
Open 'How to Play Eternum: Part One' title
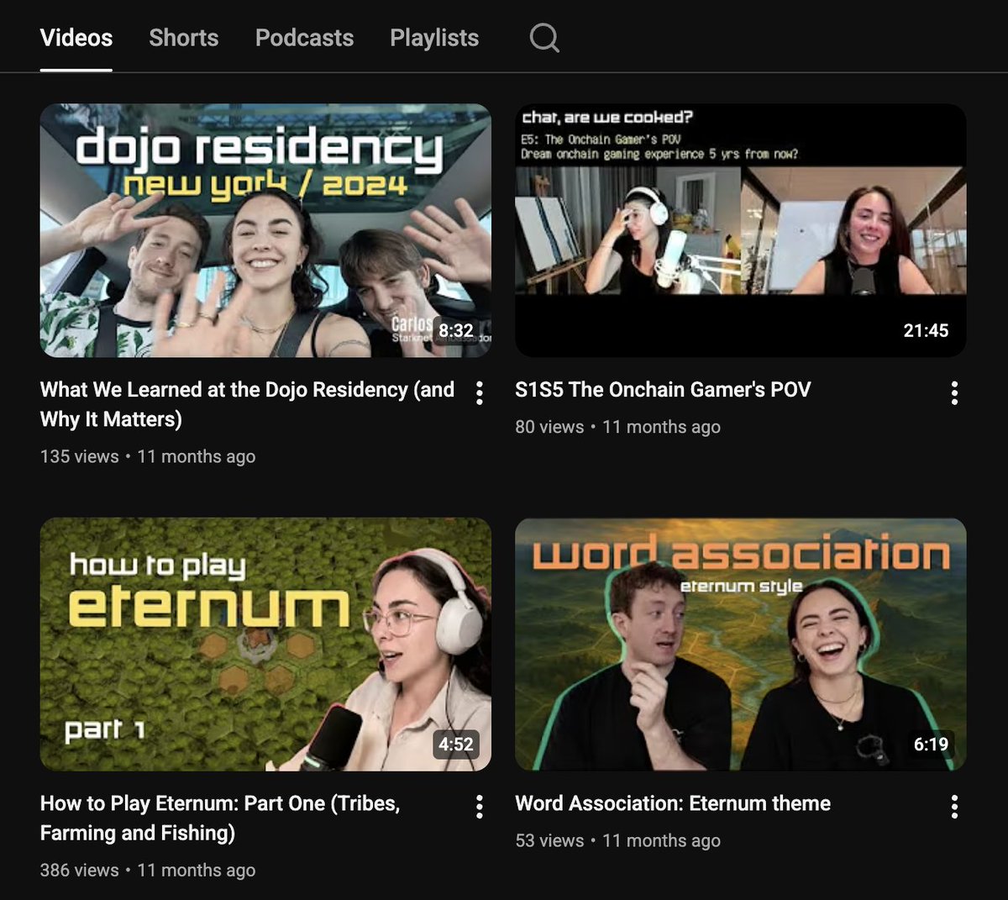tap(220, 818)
